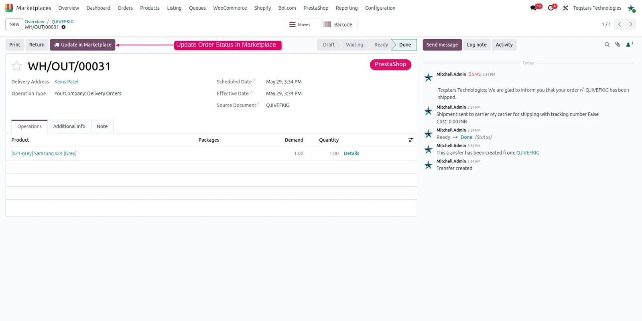Click Operation Type value Delivery Orders

(x=87, y=93)
